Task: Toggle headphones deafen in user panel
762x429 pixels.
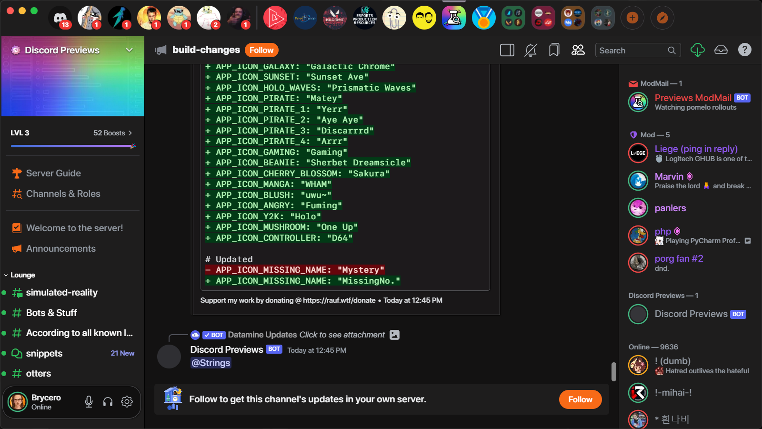Action: 108,402
